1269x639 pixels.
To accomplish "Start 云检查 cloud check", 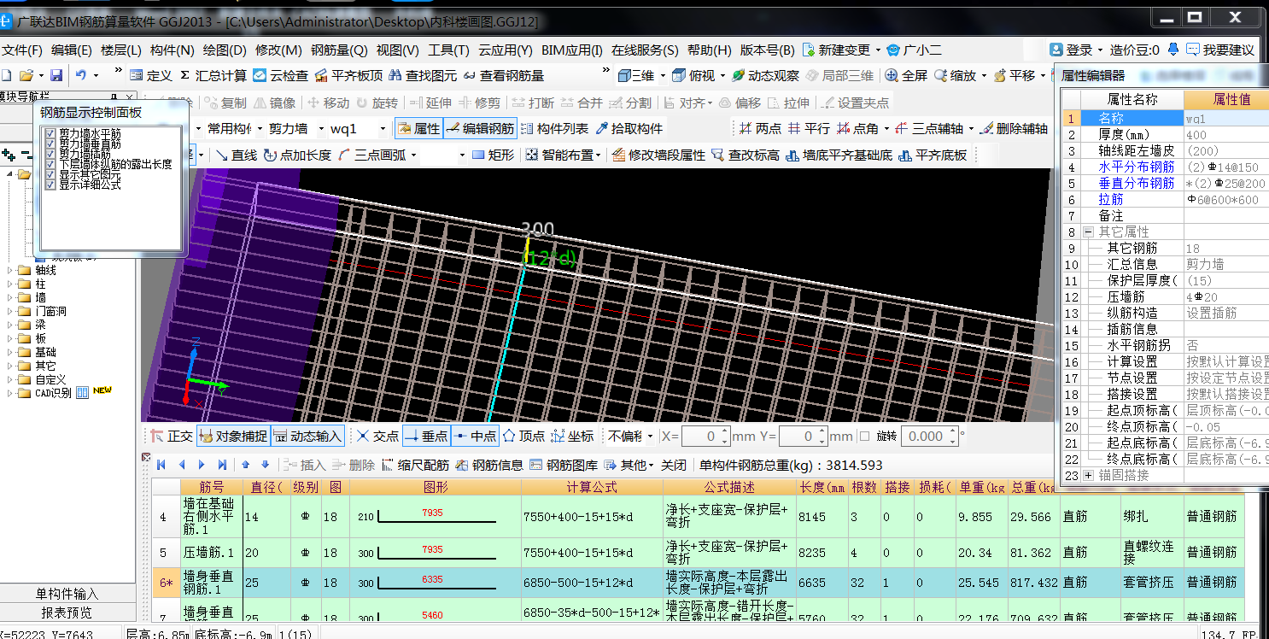I will click(x=280, y=75).
